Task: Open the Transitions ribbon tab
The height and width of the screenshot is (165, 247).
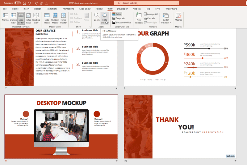Action: point(52,9)
